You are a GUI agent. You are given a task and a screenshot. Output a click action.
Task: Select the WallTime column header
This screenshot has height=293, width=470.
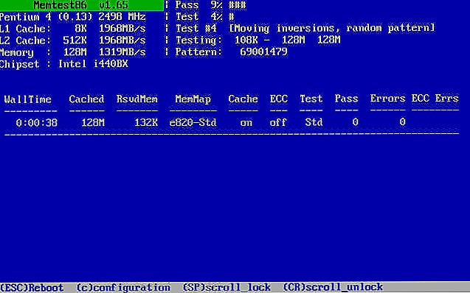(27, 99)
